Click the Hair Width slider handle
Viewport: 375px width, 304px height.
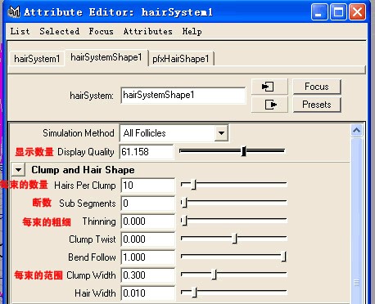coord(194,293)
